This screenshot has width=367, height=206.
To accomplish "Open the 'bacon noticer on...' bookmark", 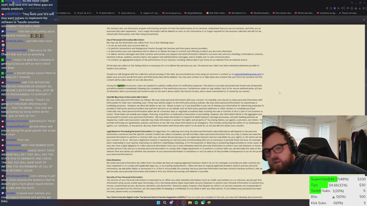I will point(128,13).
